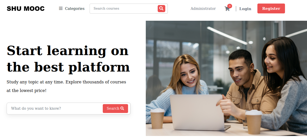The image size is (307, 139).
Task: Click the magnifier inside the hero Search button
Action: coord(122,108)
